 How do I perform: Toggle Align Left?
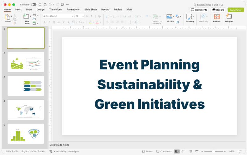pos(107,22)
